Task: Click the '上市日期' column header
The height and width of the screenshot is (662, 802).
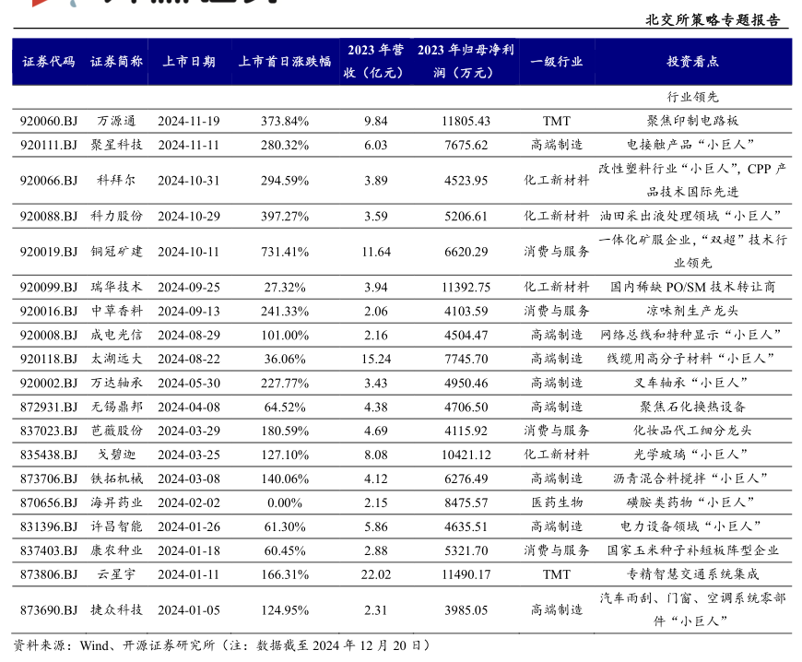Action: (x=189, y=62)
